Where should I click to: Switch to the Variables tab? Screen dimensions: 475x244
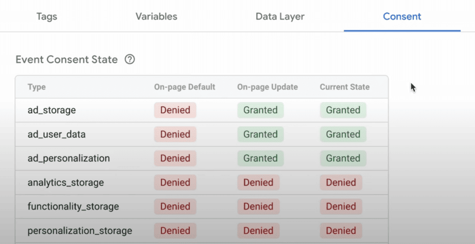[156, 16]
